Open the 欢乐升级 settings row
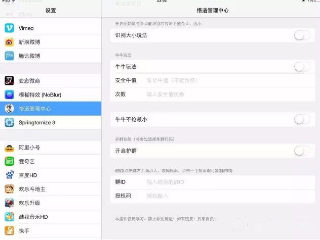This screenshot has height=240, width=320. point(51,203)
